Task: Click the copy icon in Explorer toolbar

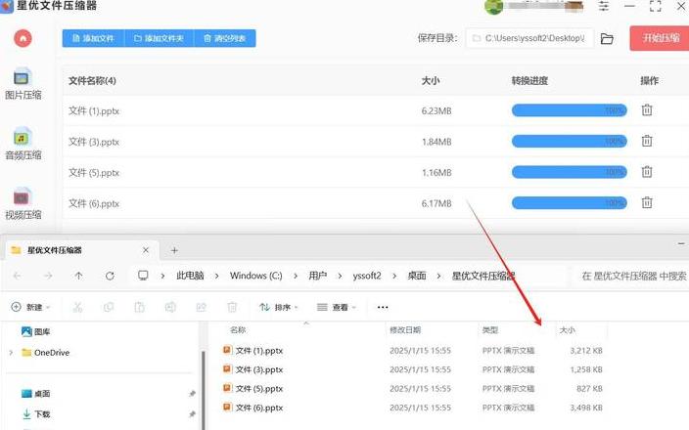Action: 109,307
